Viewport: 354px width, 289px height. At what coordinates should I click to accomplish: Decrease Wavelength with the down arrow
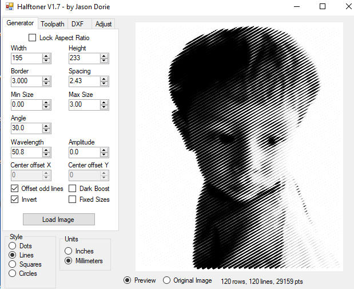46,155
